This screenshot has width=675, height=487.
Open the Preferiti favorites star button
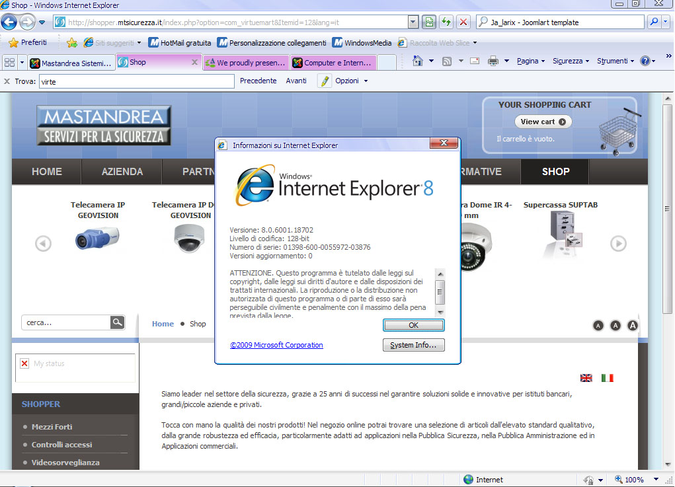point(28,42)
